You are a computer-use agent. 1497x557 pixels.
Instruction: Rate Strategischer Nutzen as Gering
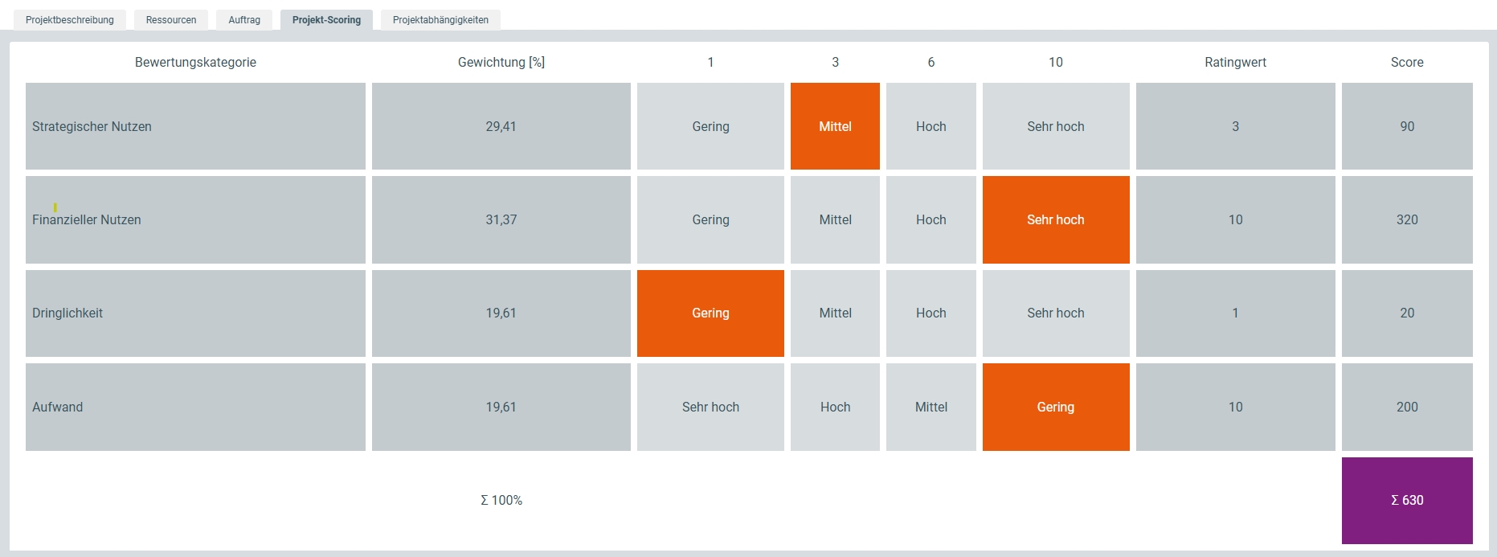710,126
